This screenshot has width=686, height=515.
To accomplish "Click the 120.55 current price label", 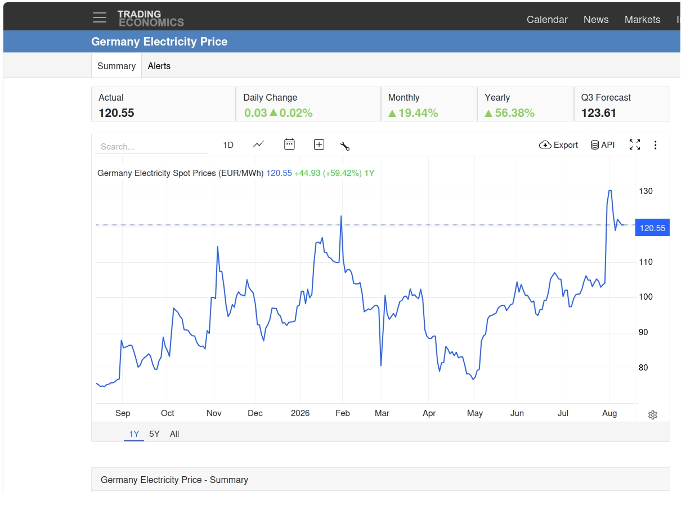I will 652,228.
